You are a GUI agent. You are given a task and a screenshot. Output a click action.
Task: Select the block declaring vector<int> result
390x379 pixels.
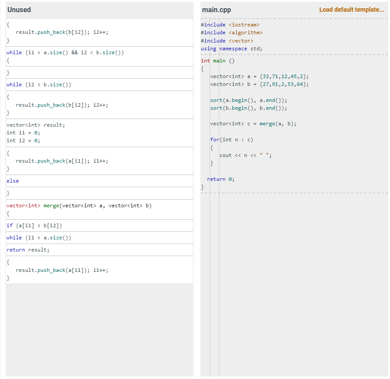coord(99,132)
